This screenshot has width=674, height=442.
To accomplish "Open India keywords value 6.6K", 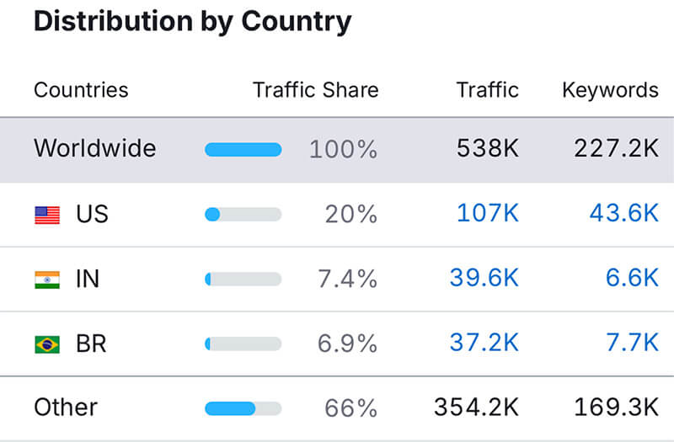I will [632, 279].
